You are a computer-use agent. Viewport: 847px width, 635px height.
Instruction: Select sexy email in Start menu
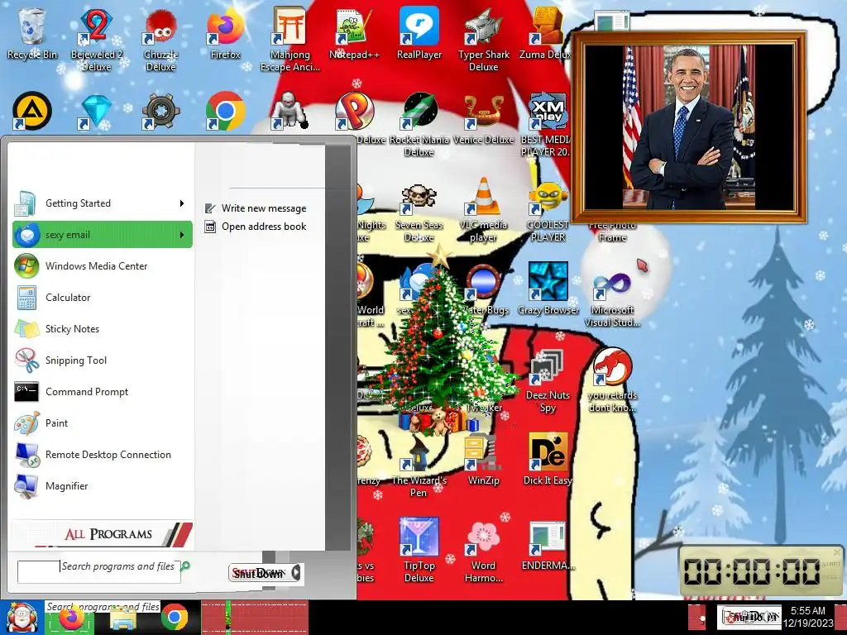[102, 234]
